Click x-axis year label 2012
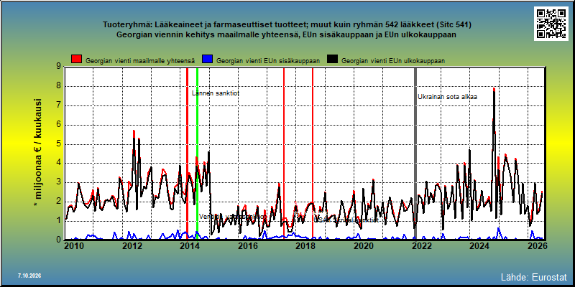The height and width of the screenshot is (287, 575). point(132,246)
